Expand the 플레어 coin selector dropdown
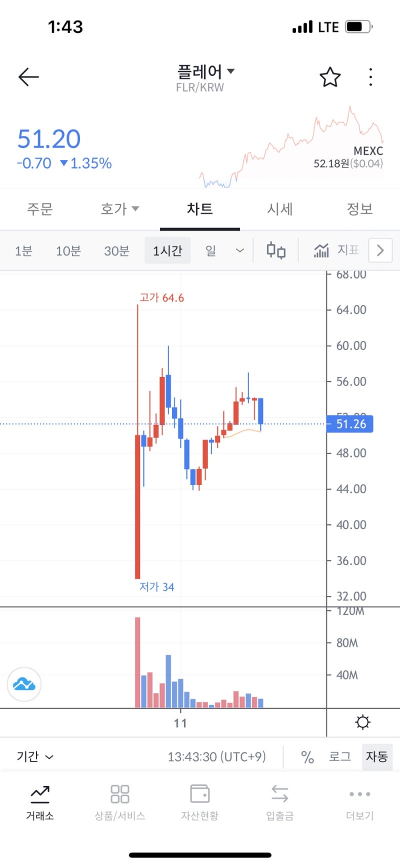 (x=205, y=72)
